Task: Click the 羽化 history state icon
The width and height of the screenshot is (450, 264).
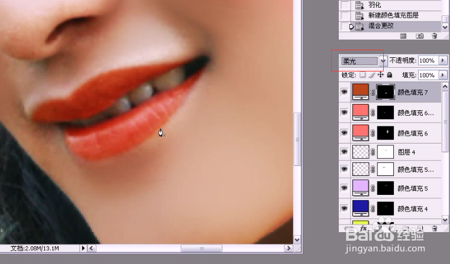Action: pyautogui.click(x=360, y=5)
